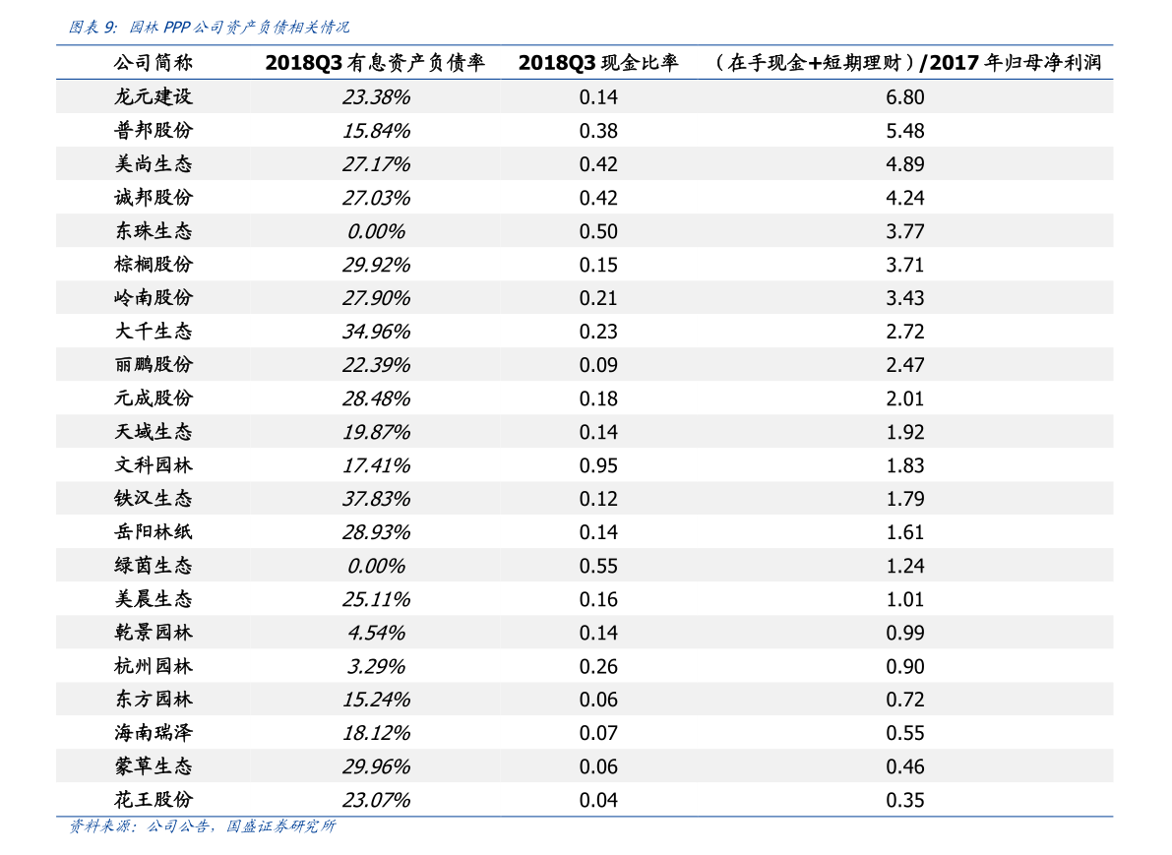The image size is (1172, 855).
Task: Click company name 岳阳林纸
Action: coord(154,532)
